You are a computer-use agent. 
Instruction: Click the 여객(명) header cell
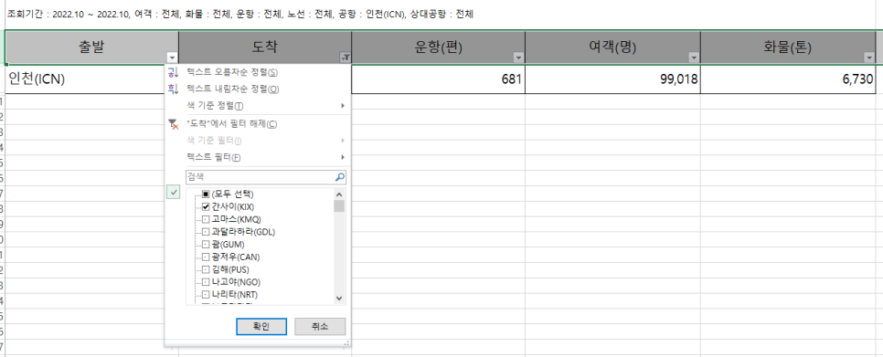(x=612, y=47)
